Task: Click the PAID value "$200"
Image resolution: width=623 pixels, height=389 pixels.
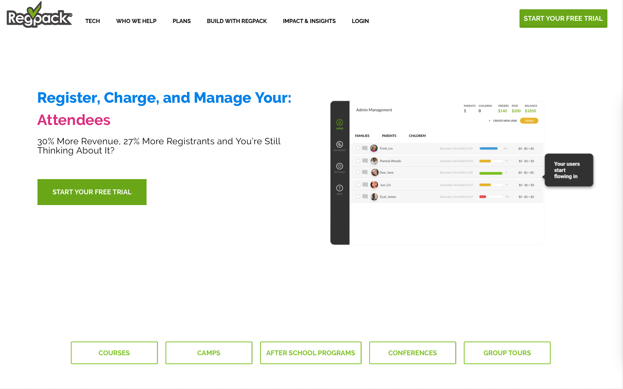Action: (516, 111)
